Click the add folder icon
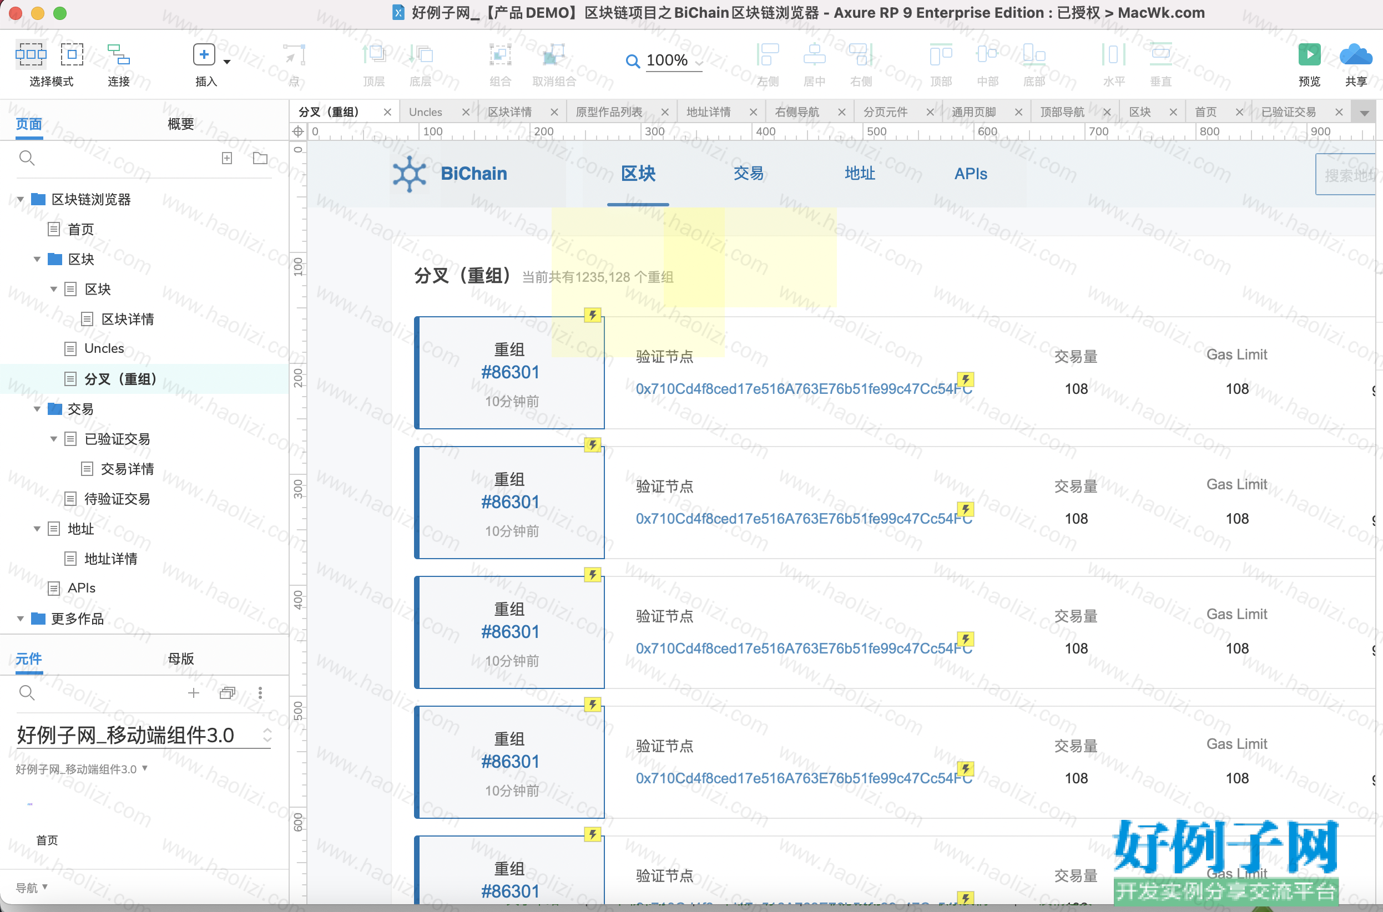 pos(260,158)
